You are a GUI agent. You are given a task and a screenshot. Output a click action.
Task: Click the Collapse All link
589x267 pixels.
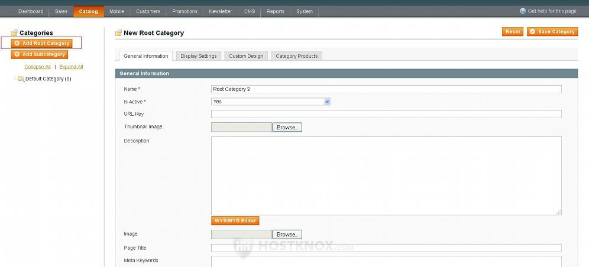pos(38,67)
